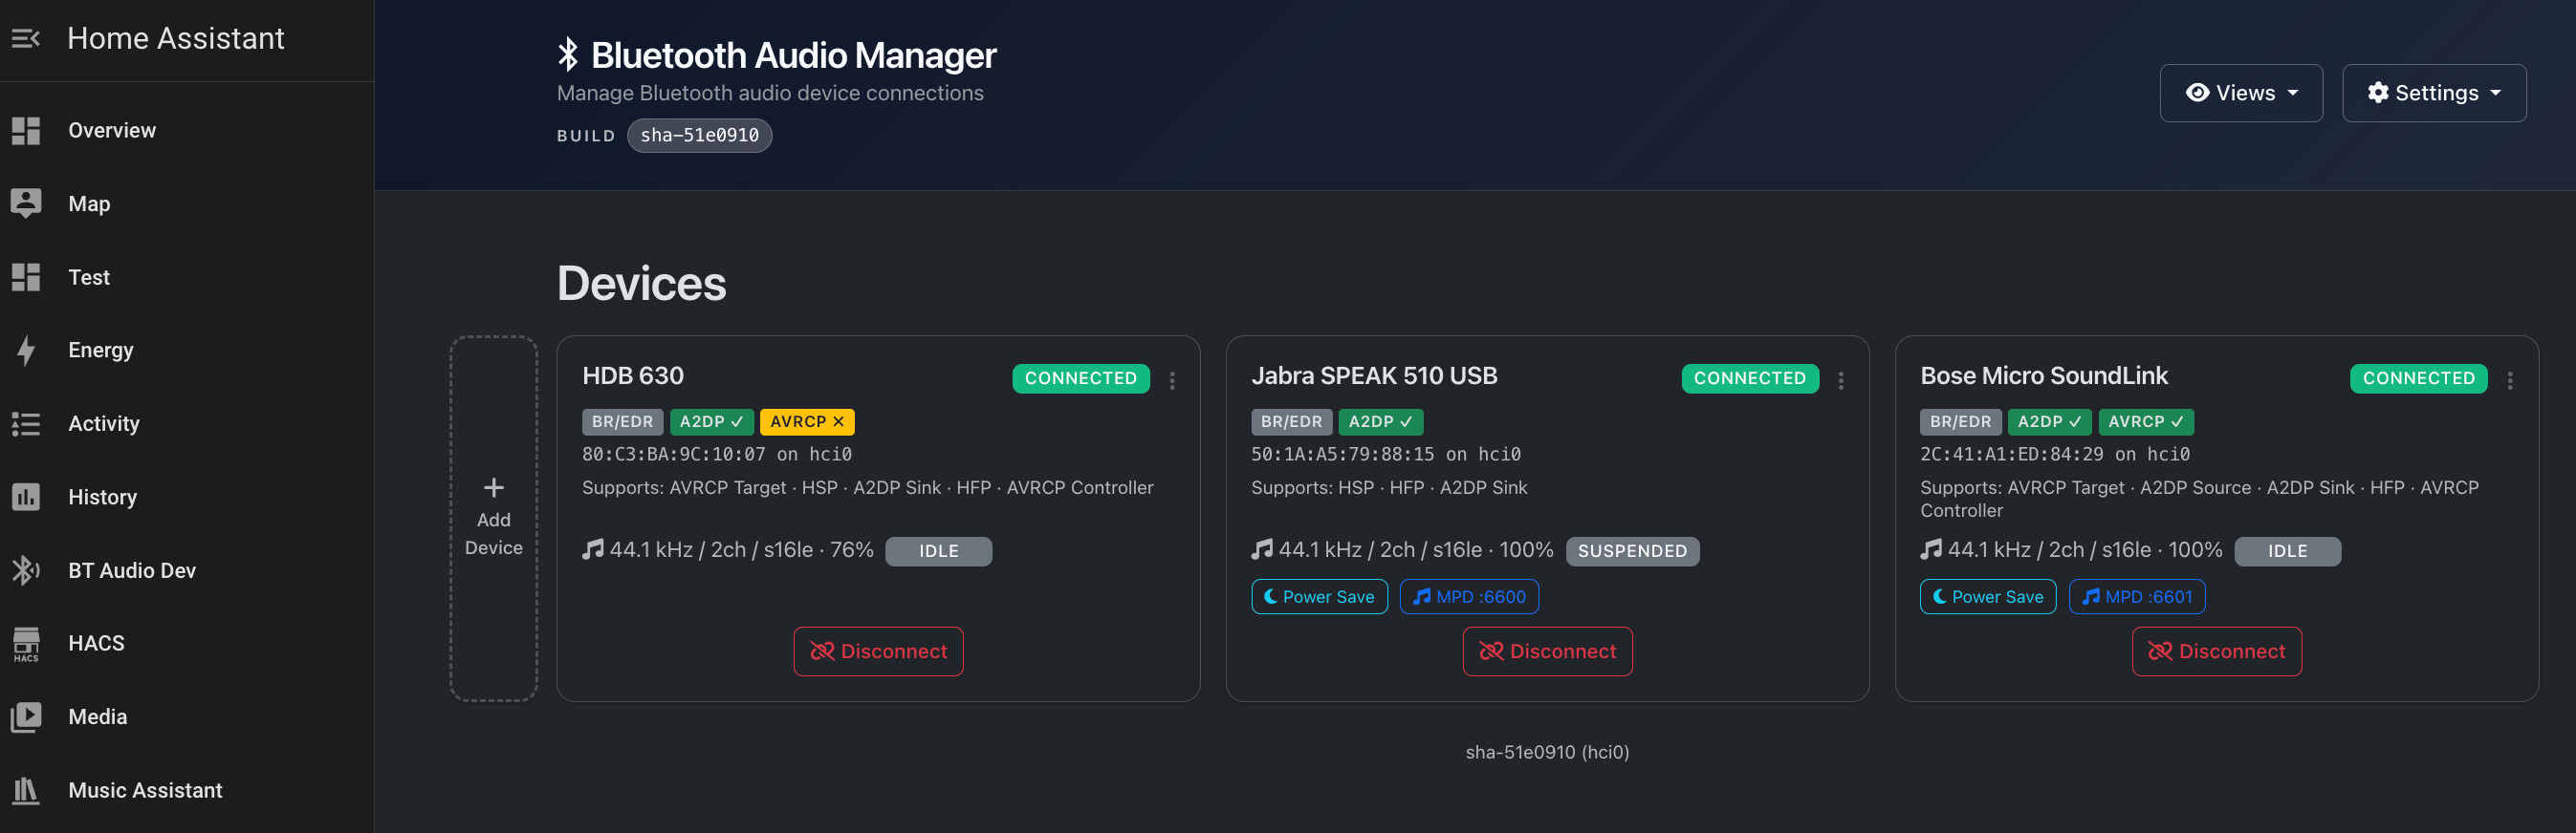Go to Map in the sidebar
Image resolution: width=2576 pixels, height=833 pixels.
point(187,203)
